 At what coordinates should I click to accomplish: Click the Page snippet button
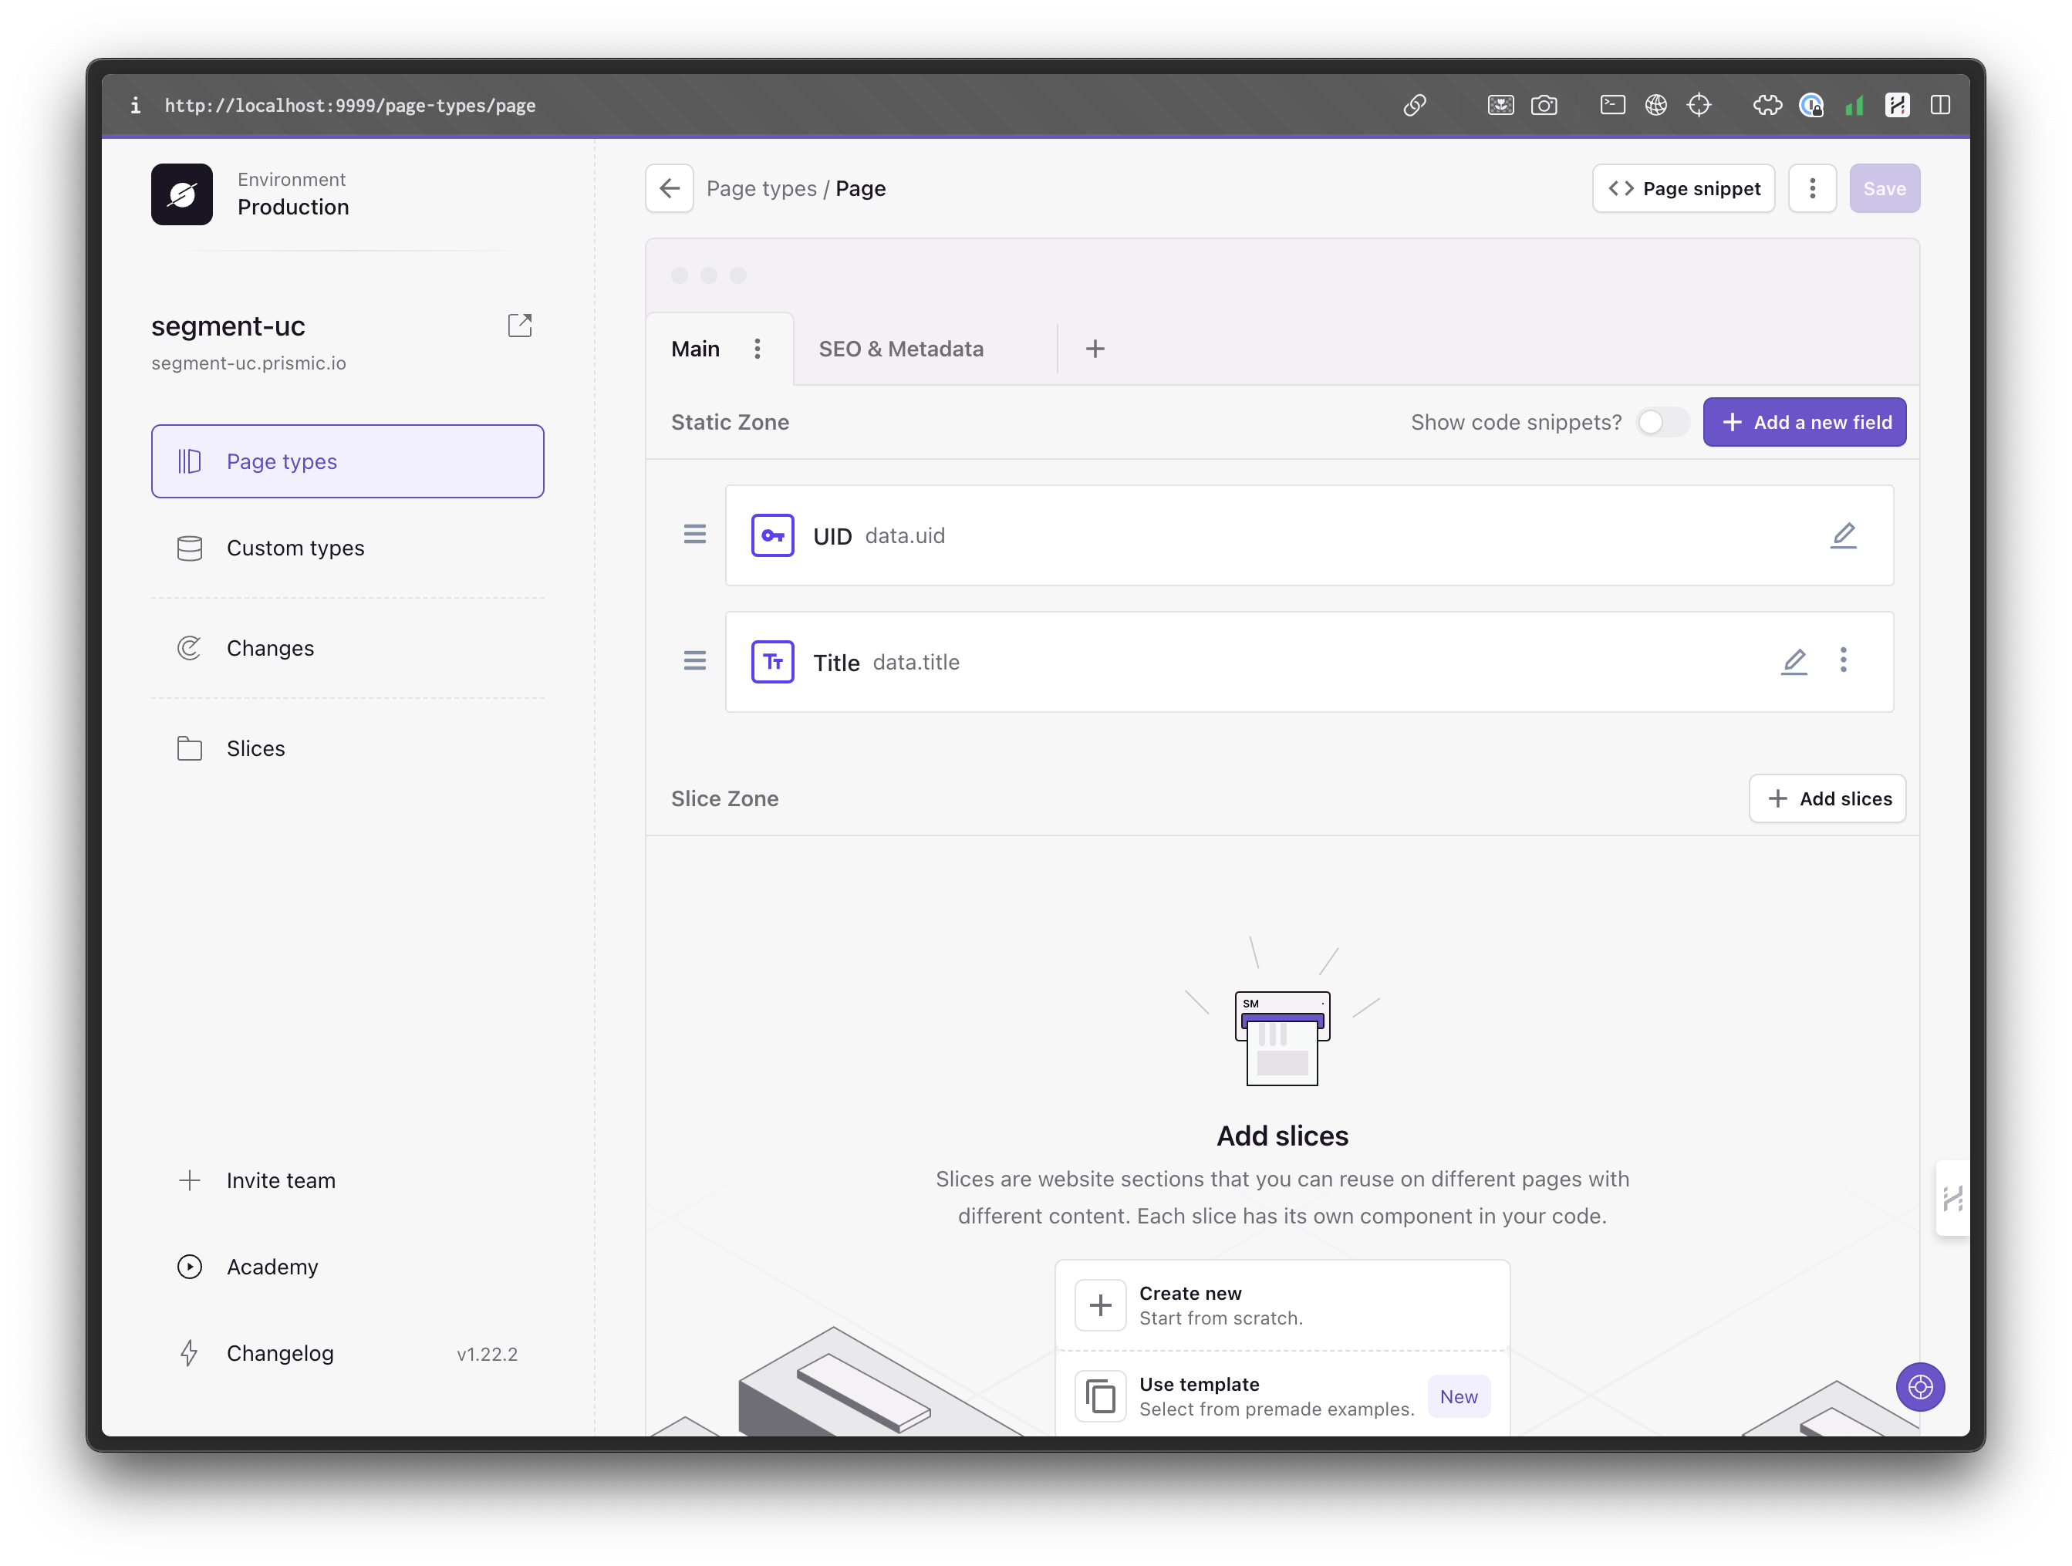tap(1682, 188)
